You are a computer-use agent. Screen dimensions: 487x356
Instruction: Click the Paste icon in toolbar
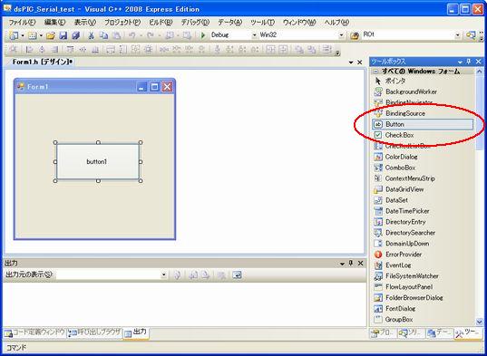(116, 35)
